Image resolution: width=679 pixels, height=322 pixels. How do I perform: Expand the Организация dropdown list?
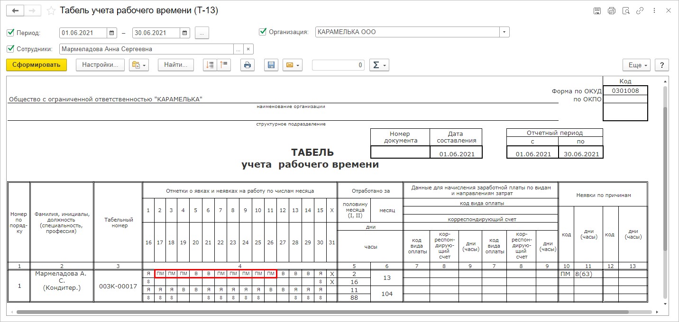505,32
